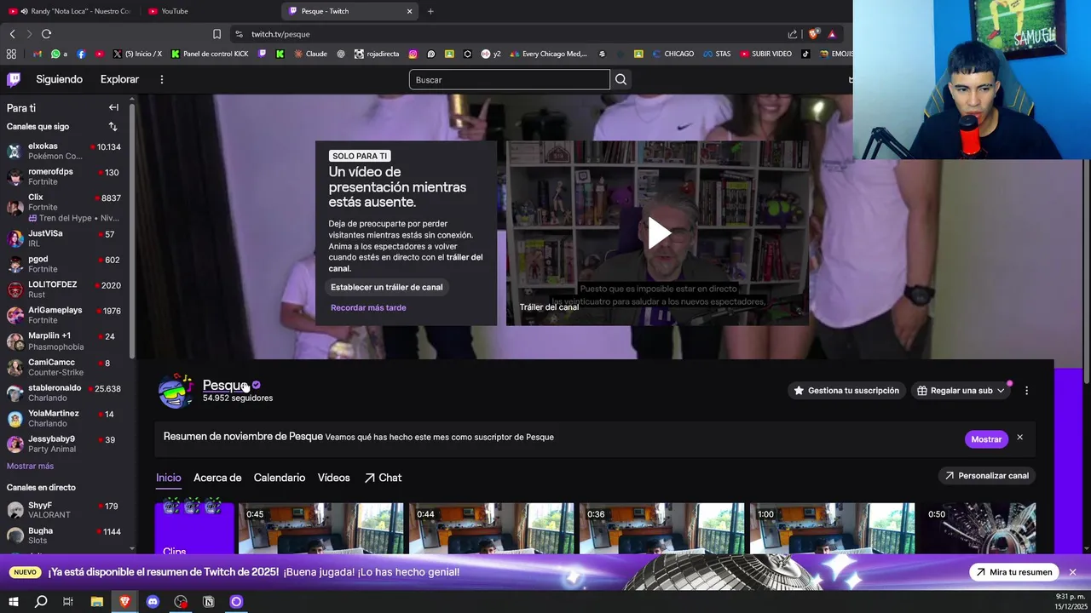The height and width of the screenshot is (613, 1091).
Task: Open Clix channel in sidebar
Action: pyautogui.click(x=64, y=207)
